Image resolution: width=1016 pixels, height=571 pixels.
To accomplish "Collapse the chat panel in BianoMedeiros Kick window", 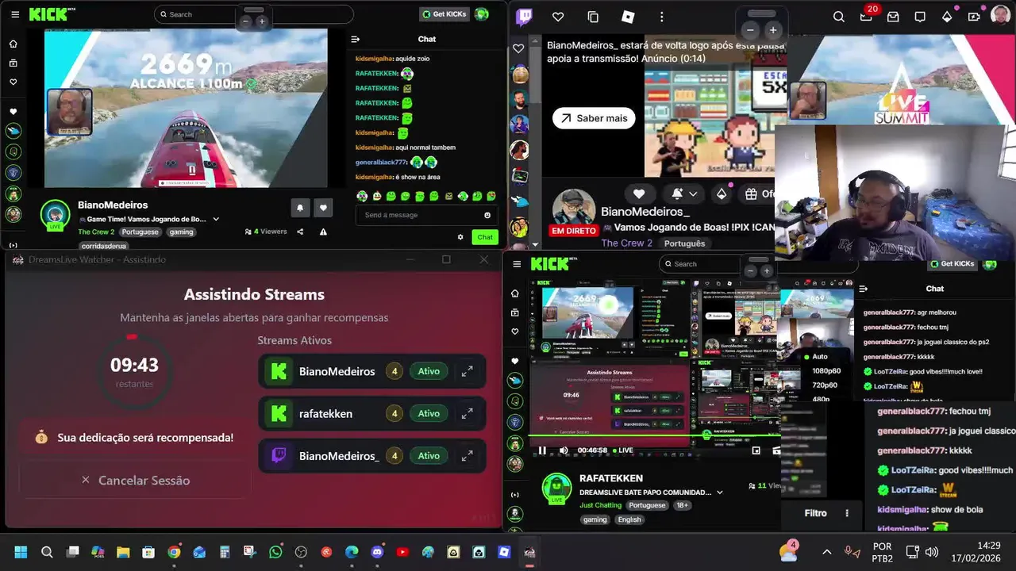I will click(356, 39).
